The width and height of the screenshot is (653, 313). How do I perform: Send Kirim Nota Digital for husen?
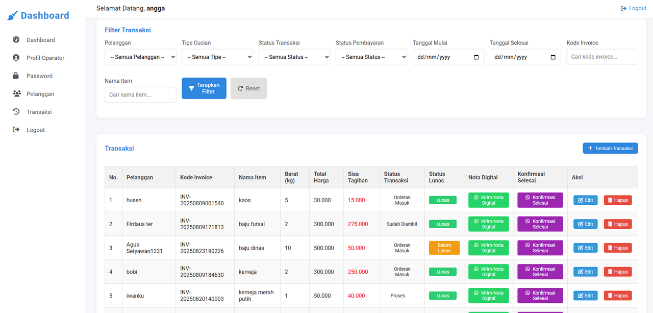click(x=488, y=200)
